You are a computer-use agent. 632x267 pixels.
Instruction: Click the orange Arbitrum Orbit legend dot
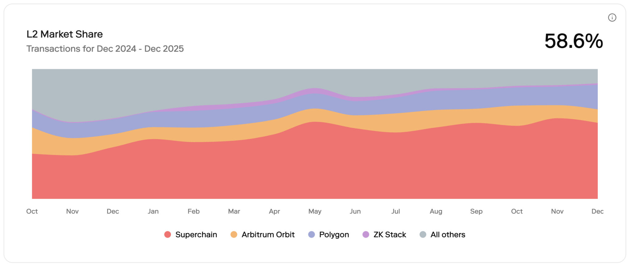(234, 235)
